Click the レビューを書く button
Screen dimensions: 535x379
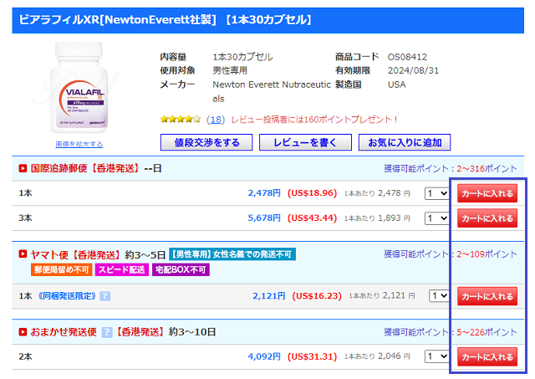(x=305, y=142)
